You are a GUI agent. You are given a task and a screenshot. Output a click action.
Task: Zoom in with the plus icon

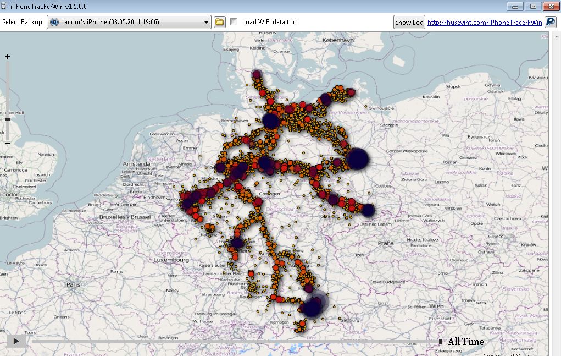(x=8, y=57)
